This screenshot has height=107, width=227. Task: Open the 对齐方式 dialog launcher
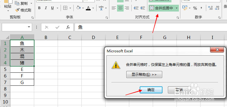(178, 17)
